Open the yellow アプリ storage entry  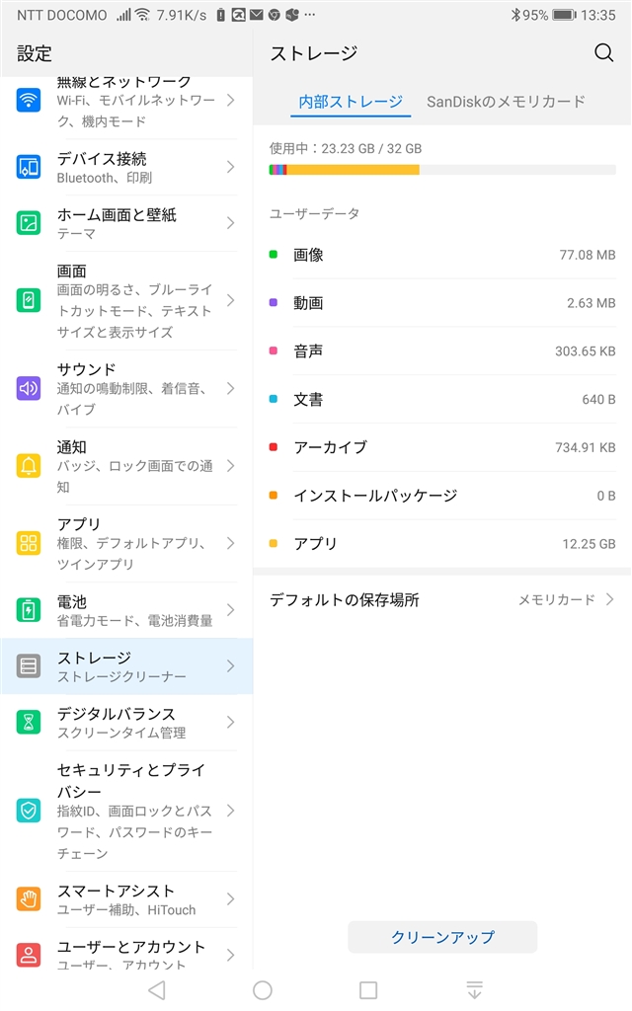[441, 543]
